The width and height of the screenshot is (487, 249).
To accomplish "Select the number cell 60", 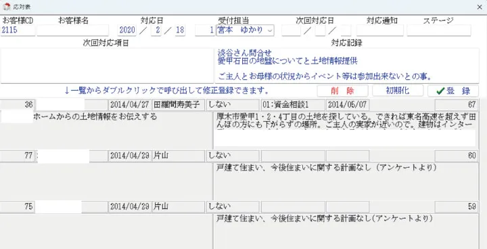I will click(457, 156).
